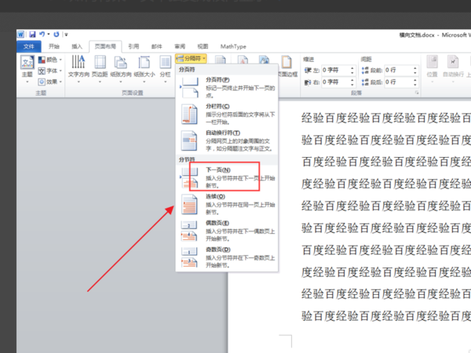The height and width of the screenshot is (353, 471).
Task: Choose 连续(O) continuous section break
Action: click(227, 204)
